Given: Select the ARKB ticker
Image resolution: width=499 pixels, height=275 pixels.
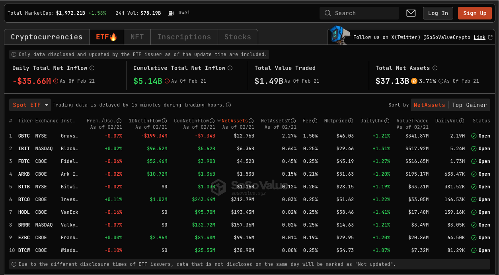Looking at the screenshot, I should click(24, 174).
